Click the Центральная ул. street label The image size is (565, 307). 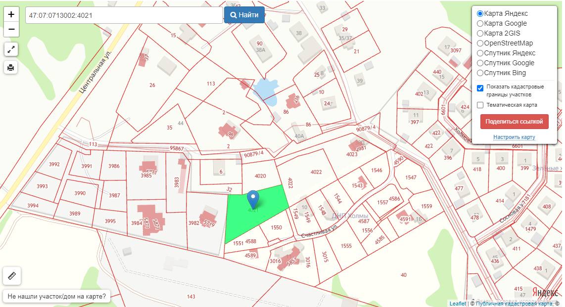[x=95, y=72]
